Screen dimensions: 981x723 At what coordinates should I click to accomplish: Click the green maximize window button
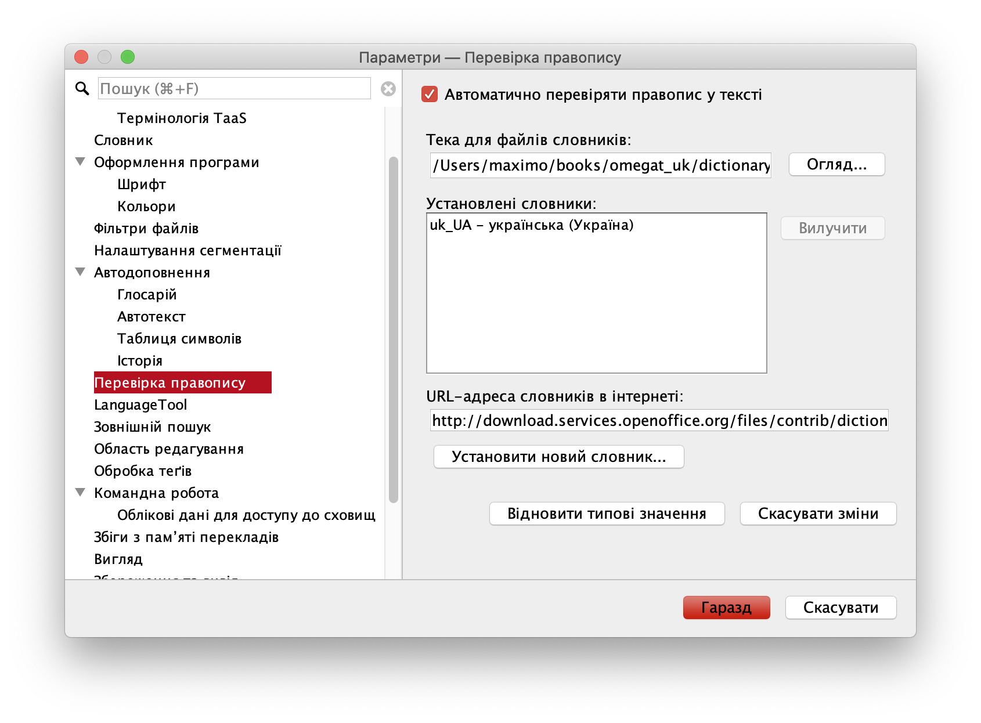(x=128, y=57)
